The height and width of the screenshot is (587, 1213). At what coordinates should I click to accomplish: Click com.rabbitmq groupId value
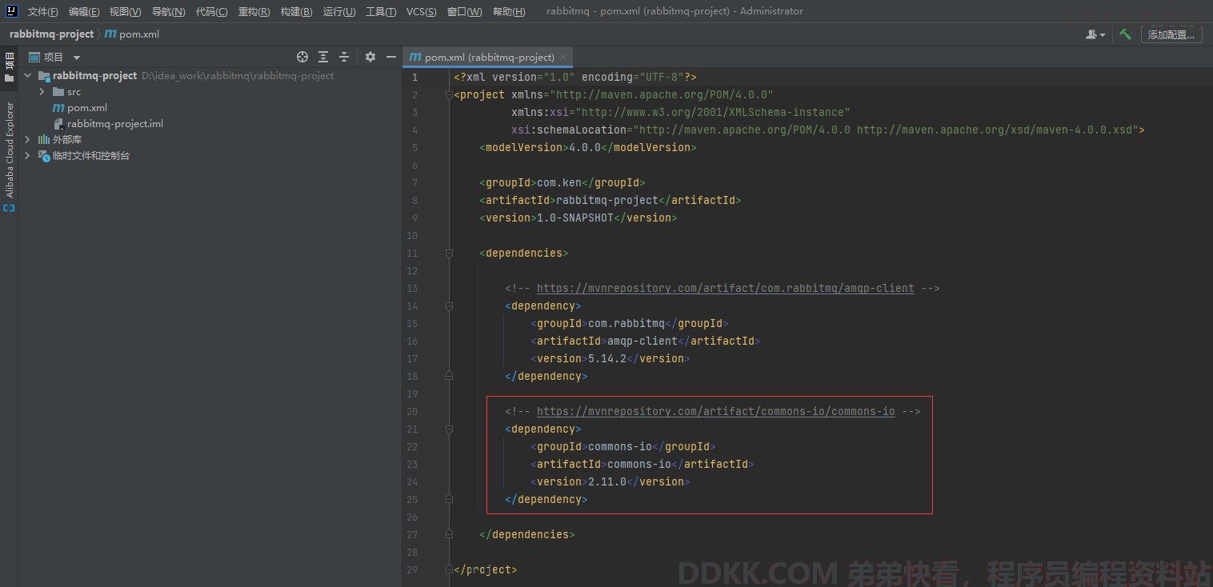[627, 323]
